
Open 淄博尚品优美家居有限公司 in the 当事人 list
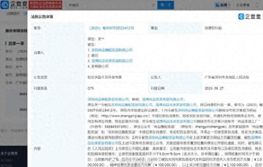click(x=112, y=61)
